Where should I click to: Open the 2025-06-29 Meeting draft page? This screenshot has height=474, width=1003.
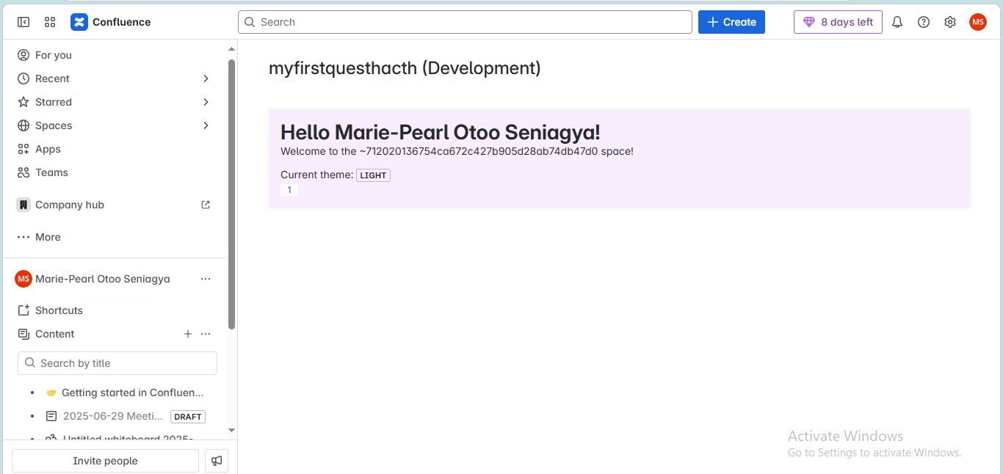point(113,416)
